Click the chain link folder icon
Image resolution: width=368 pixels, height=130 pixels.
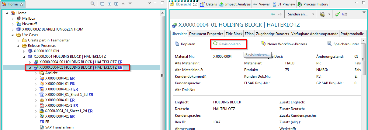click(323, 14)
